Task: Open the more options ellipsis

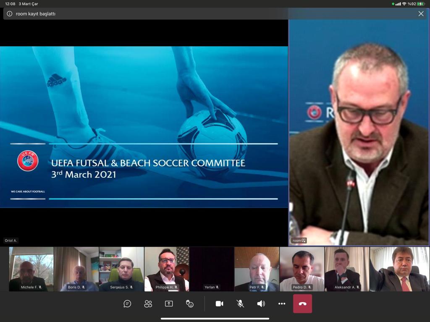Action: tap(282, 304)
